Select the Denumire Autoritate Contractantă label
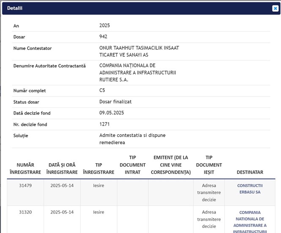The image size is (281, 233). [49, 66]
